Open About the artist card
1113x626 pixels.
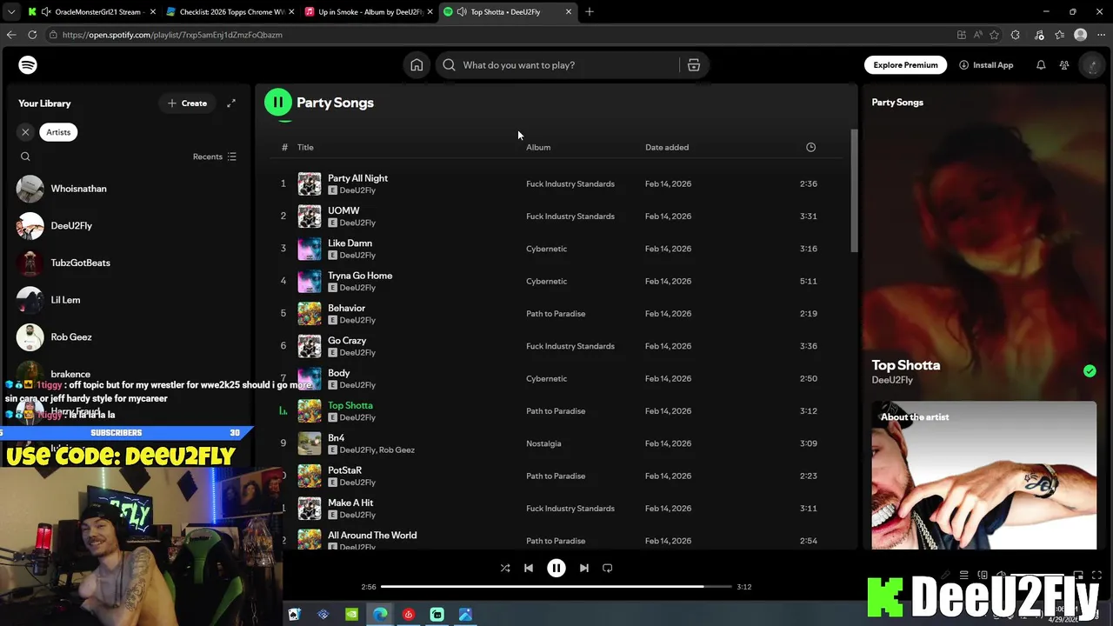[984, 476]
